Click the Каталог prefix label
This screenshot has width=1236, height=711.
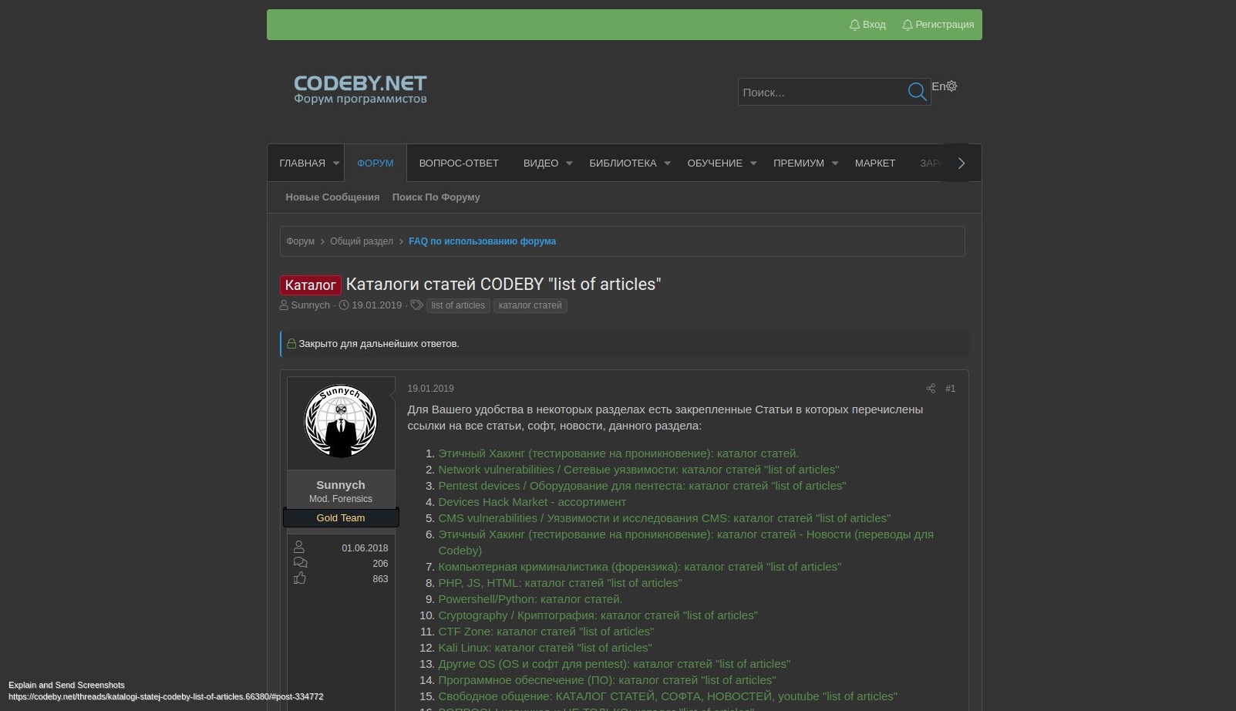tap(311, 285)
